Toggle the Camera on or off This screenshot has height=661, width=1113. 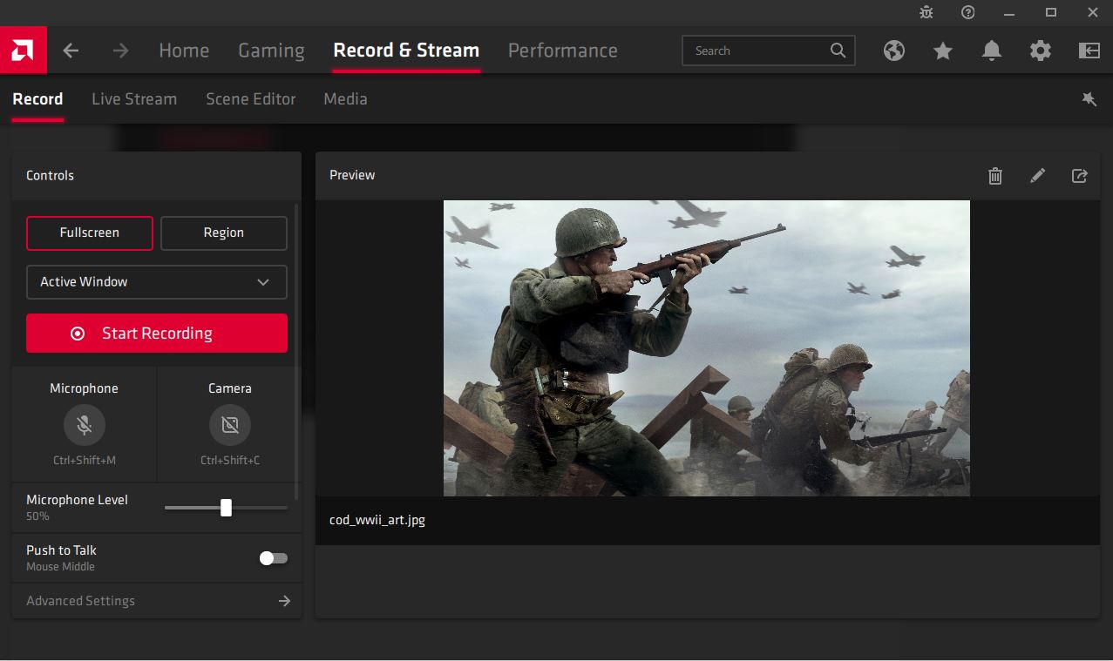tap(230, 425)
